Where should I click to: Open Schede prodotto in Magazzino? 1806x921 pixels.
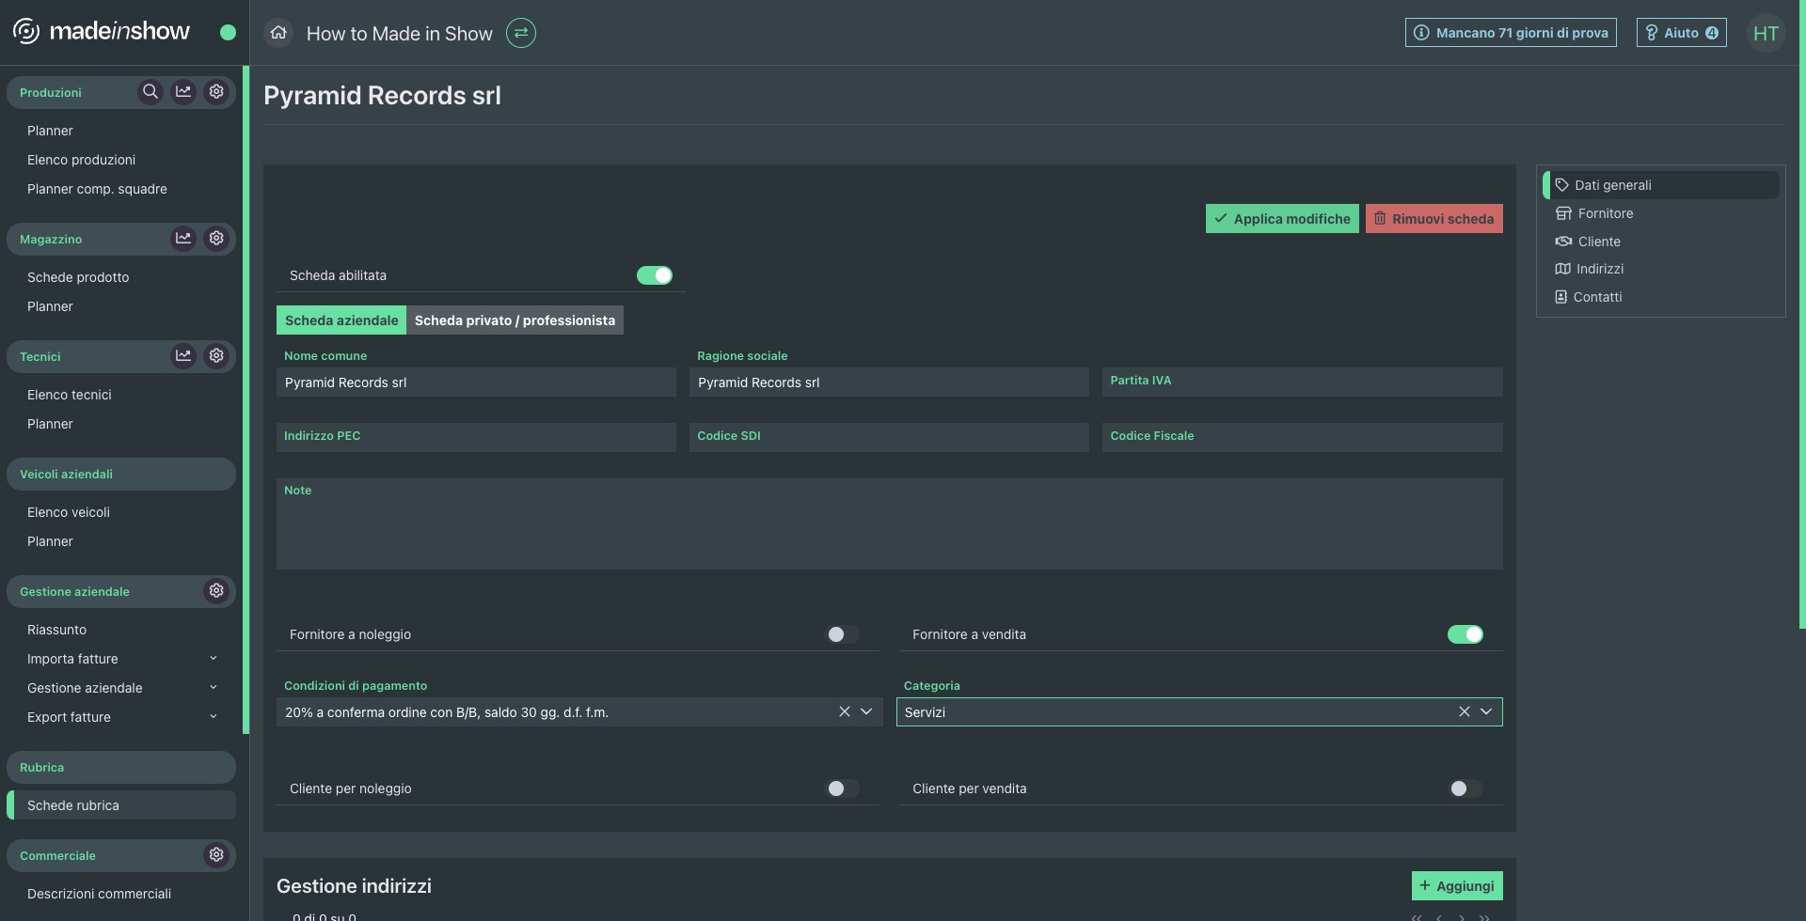pyautogui.click(x=78, y=277)
